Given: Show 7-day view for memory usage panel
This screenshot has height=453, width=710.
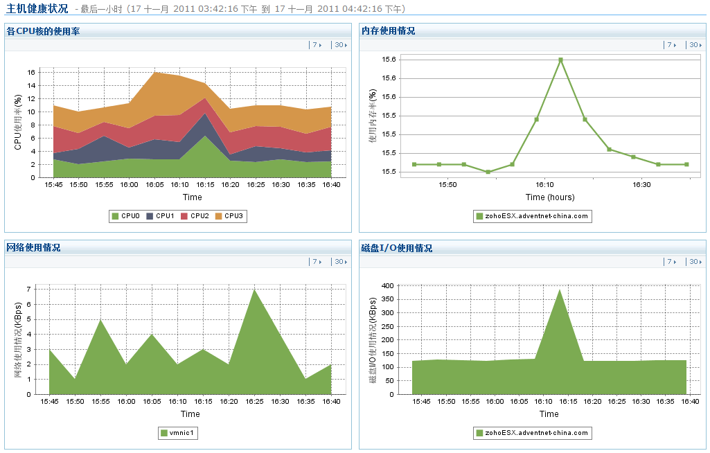Looking at the screenshot, I should click(x=670, y=45).
